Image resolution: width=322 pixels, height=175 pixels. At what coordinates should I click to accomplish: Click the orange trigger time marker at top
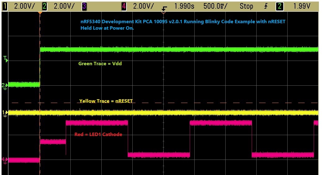40,13
